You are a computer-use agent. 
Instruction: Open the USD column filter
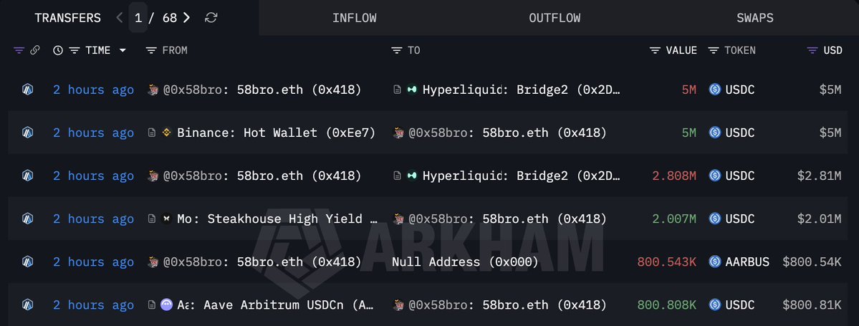click(x=812, y=50)
